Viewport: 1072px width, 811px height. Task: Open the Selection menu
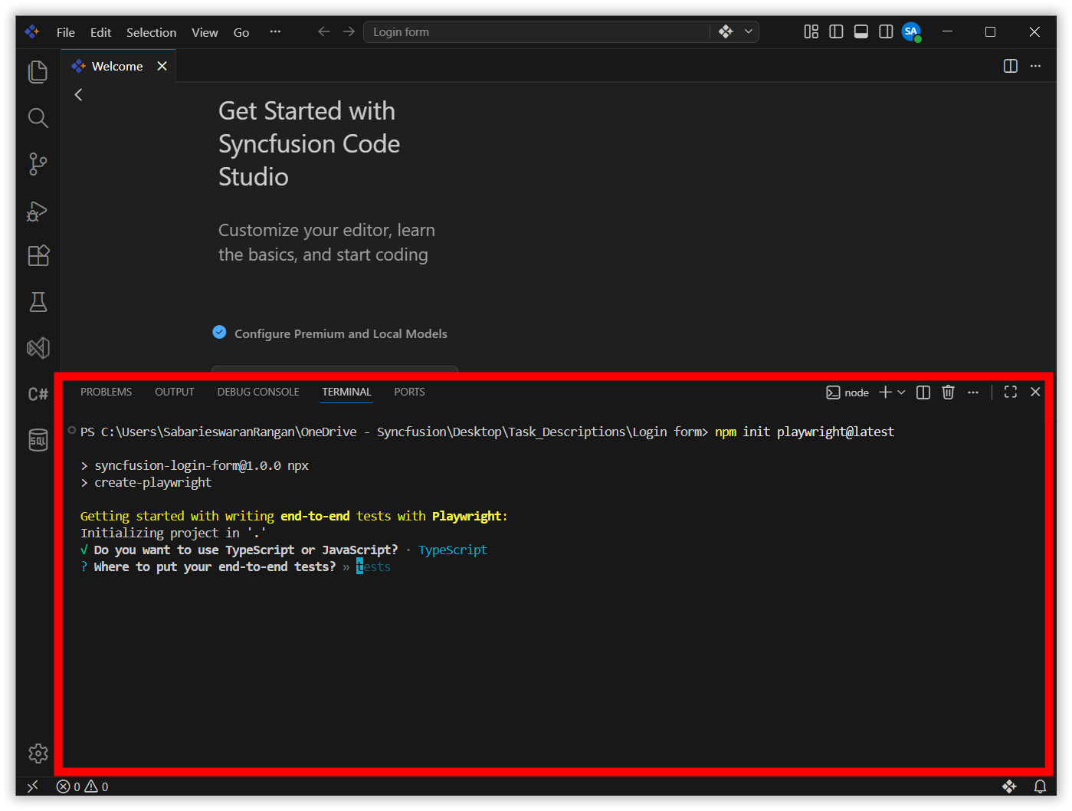(151, 32)
